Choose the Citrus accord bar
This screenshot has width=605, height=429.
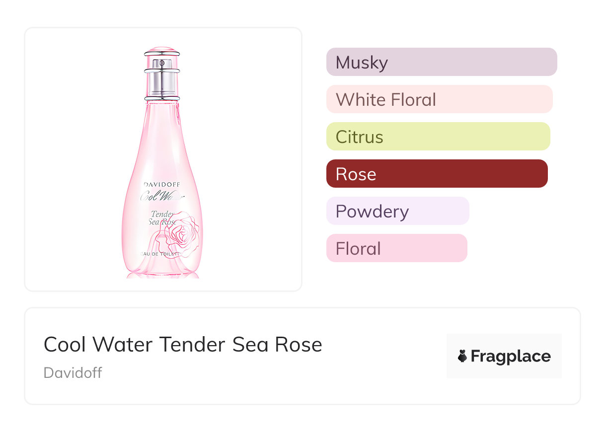pos(438,137)
